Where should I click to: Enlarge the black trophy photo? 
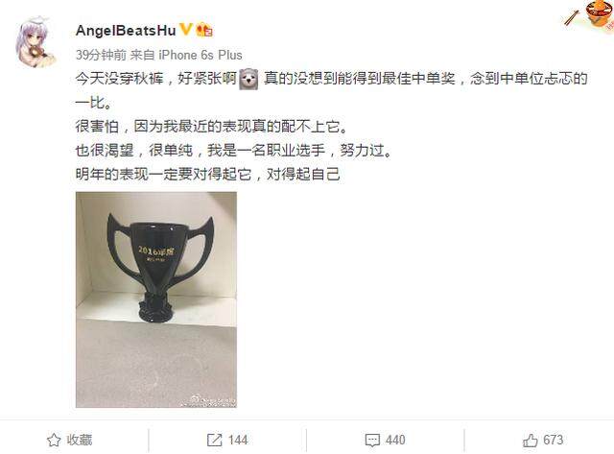(156, 299)
